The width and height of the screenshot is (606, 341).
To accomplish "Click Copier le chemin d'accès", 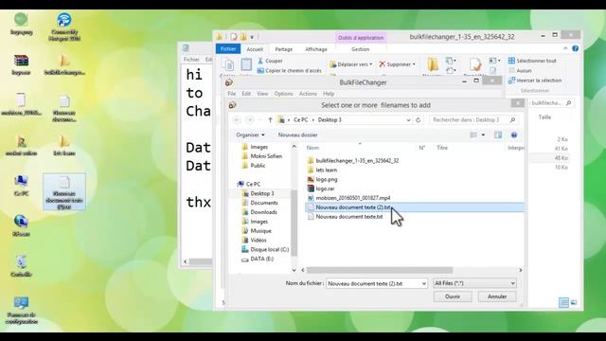I will [289, 71].
